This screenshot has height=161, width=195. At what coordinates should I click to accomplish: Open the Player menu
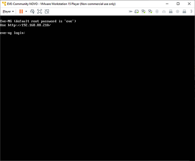(x=8, y=12)
